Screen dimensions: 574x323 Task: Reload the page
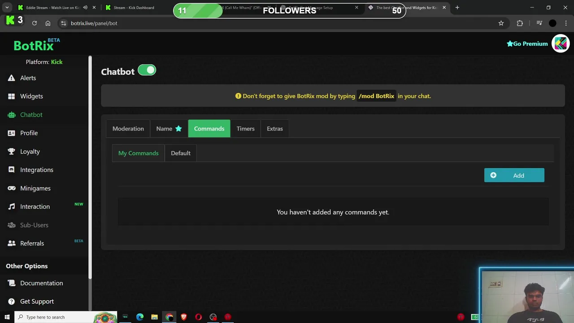(x=34, y=23)
